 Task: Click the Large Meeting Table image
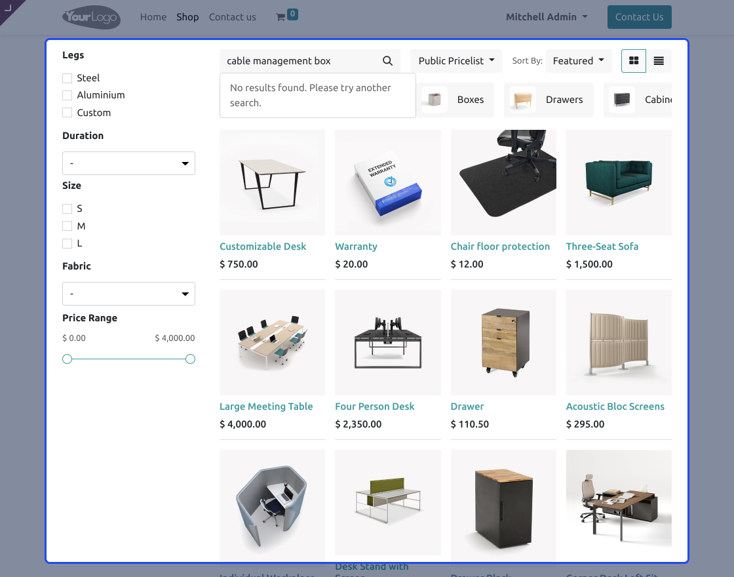273,343
